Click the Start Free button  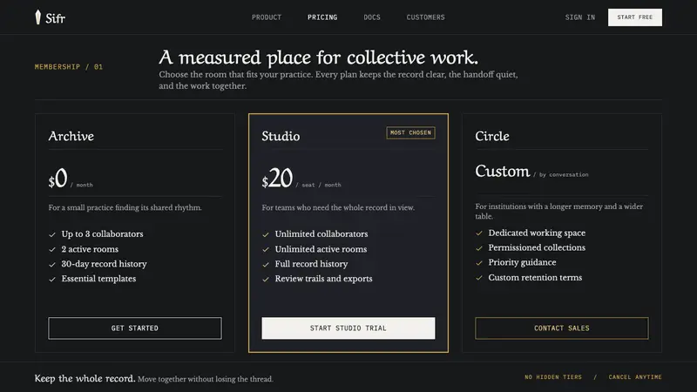click(x=635, y=17)
